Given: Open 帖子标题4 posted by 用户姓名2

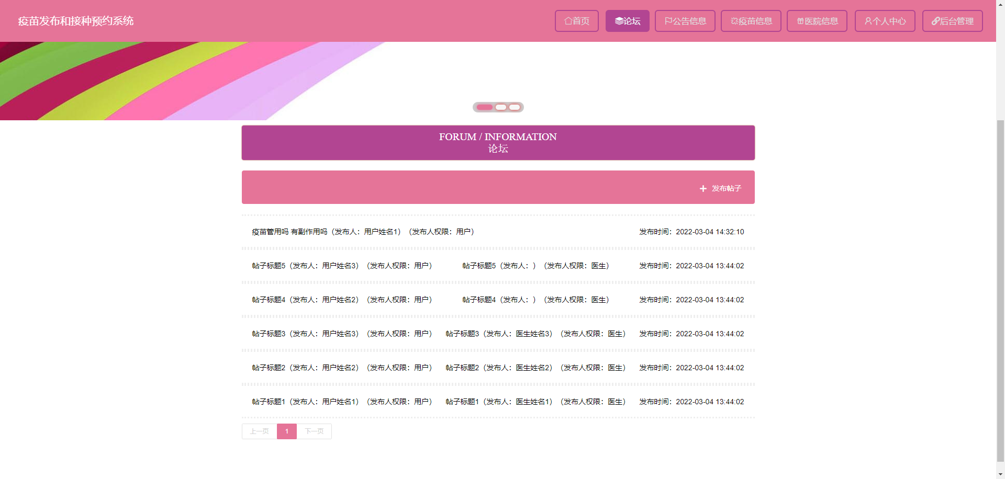Looking at the screenshot, I should (x=342, y=300).
